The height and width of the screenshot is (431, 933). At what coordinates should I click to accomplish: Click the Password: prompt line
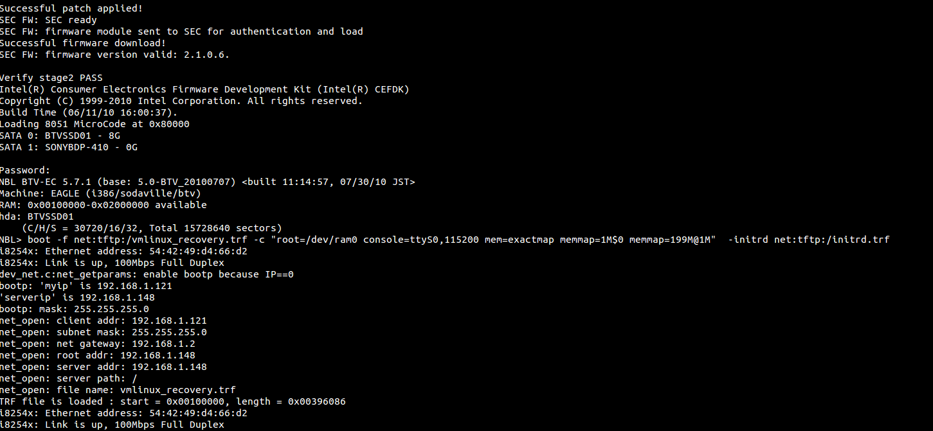pos(25,170)
